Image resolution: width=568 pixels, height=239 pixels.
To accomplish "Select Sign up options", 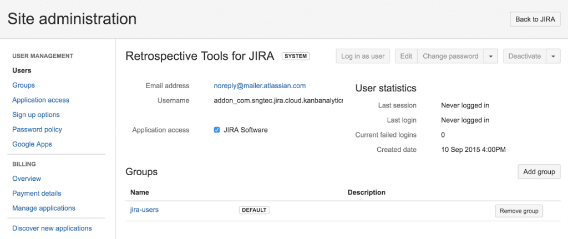I will (x=36, y=115).
